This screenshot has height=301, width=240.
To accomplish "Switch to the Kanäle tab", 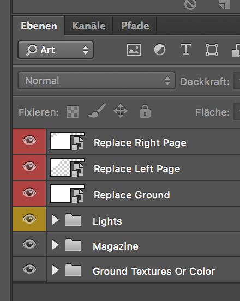I will (x=89, y=26).
